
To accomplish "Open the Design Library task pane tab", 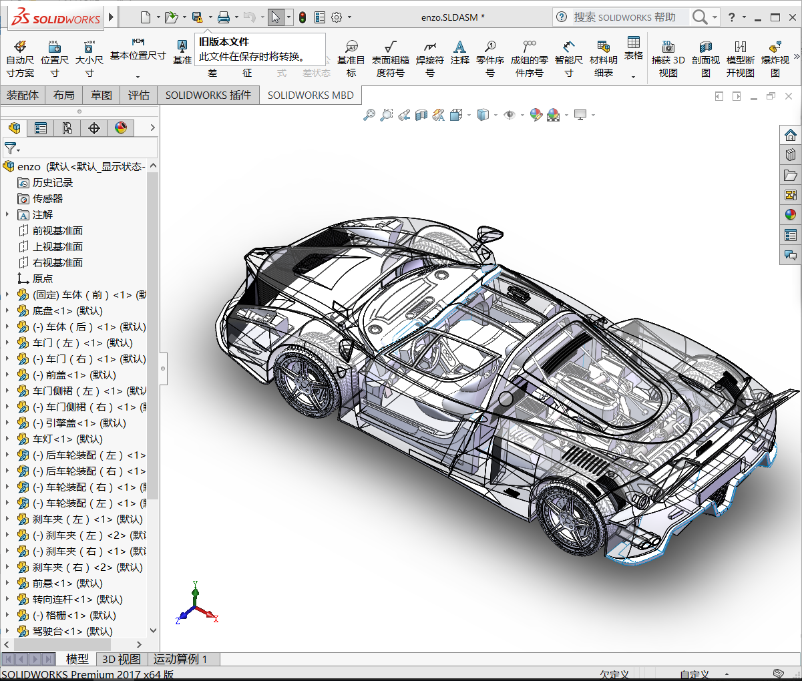I will point(791,155).
